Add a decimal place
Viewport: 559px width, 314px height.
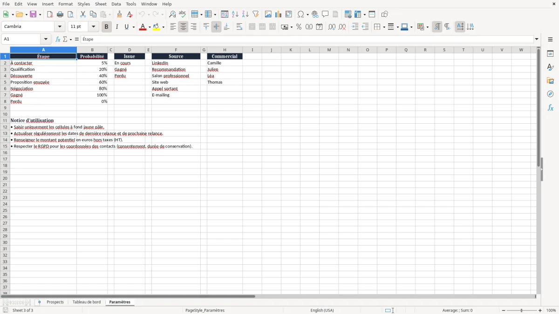point(332,27)
